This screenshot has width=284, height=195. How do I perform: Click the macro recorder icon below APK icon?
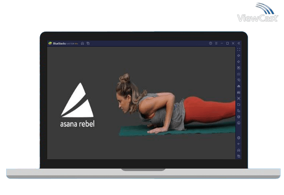(239, 92)
